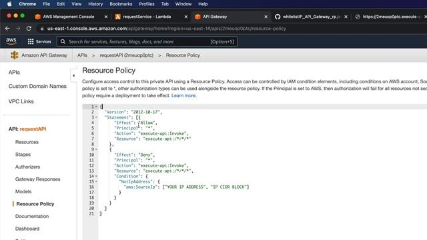Screen dimensions: 427x240
Task: Open Models in sidebar
Action: (x=23, y=191)
